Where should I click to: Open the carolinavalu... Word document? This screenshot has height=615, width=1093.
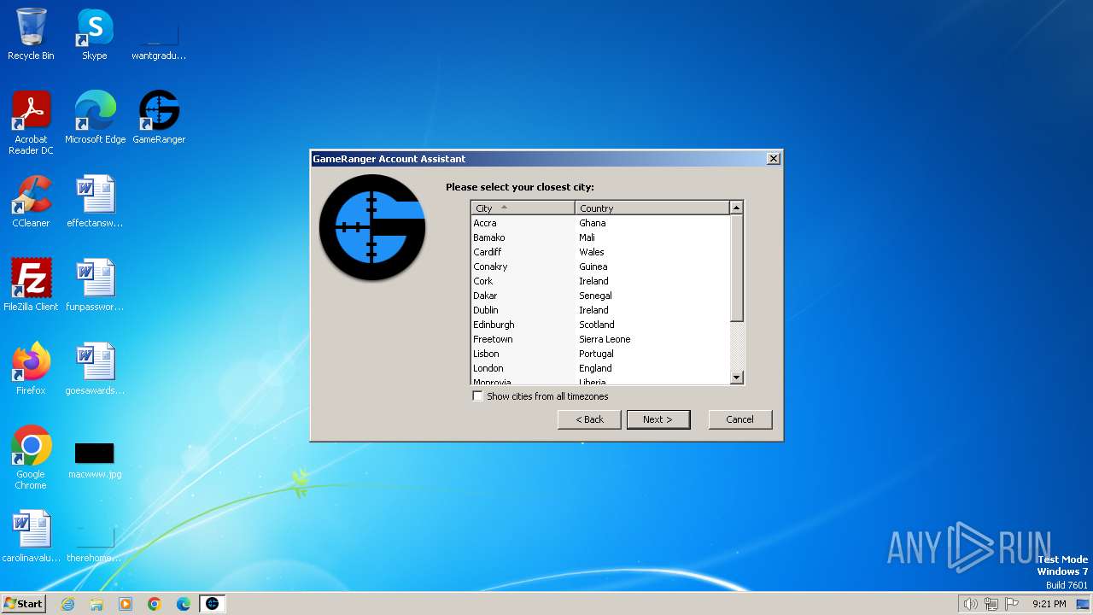tap(31, 536)
